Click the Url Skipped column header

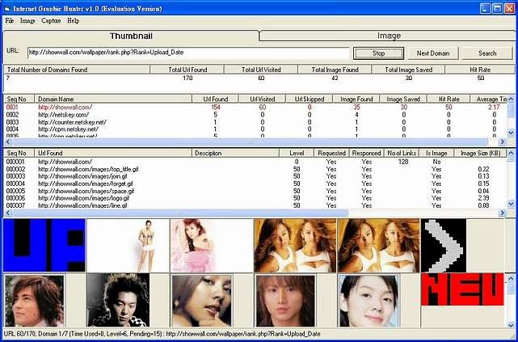click(310, 99)
